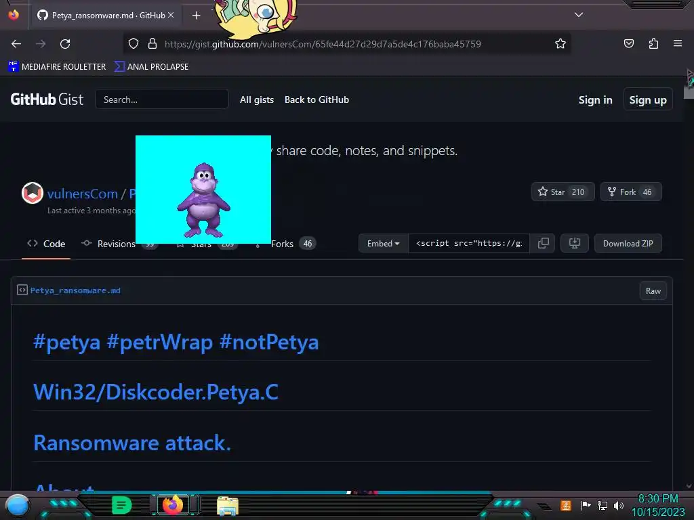Open the Pocket save icon

pos(629,43)
